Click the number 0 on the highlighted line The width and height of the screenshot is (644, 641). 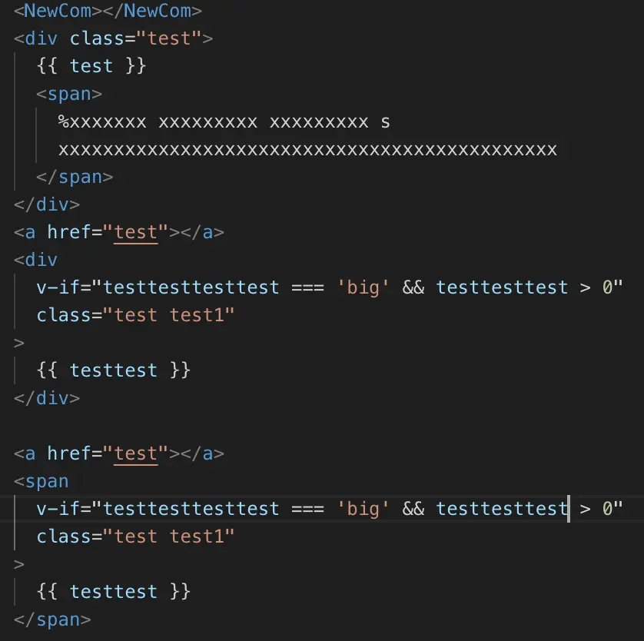[x=607, y=509]
